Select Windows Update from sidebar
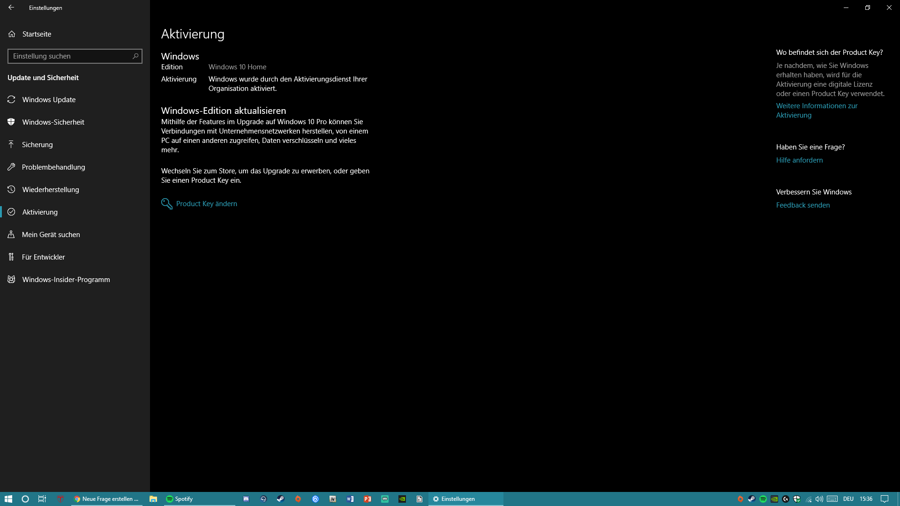This screenshot has height=506, width=900. [x=49, y=99]
